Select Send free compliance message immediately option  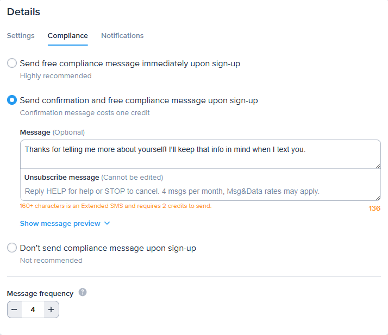pyautogui.click(x=12, y=64)
